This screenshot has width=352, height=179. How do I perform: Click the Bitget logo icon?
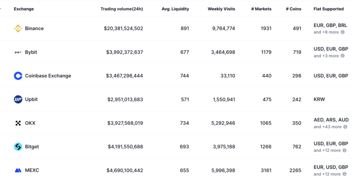(18, 147)
